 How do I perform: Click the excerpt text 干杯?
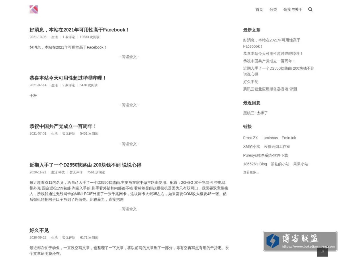coord(33,95)
